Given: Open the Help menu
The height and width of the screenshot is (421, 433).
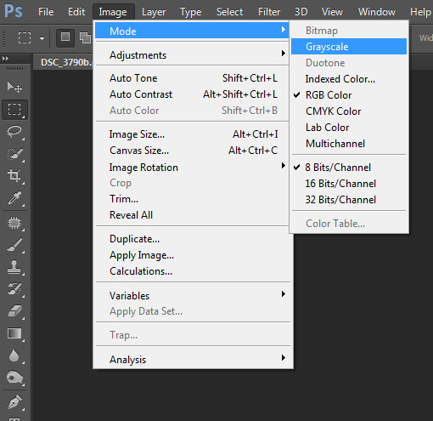Looking at the screenshot, I should pos(420,12).
